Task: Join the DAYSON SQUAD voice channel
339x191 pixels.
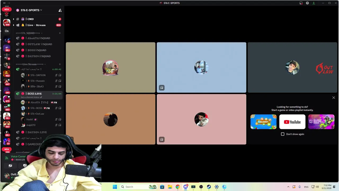Action: [x=38, y=56]
